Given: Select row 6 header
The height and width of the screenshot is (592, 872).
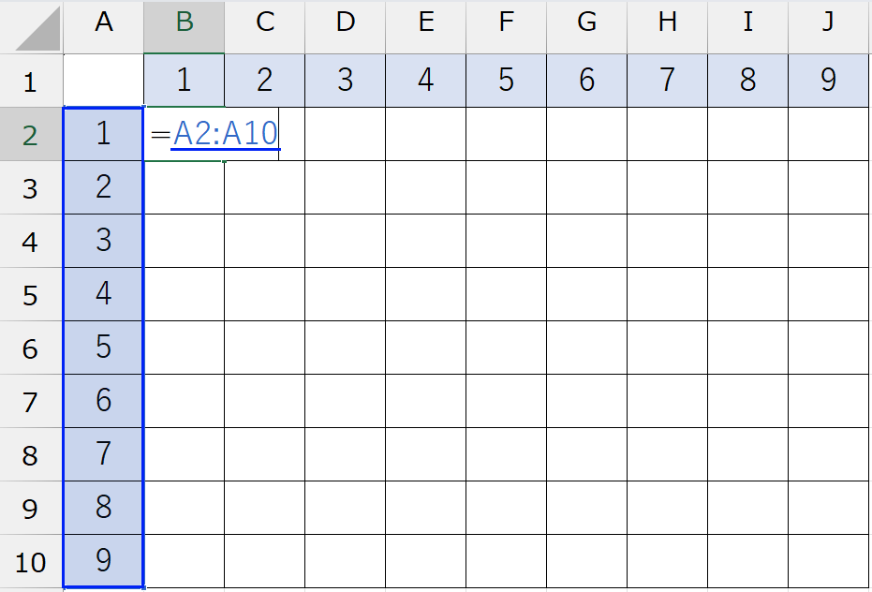Looking at the screenshot, I should click(31, 348).
